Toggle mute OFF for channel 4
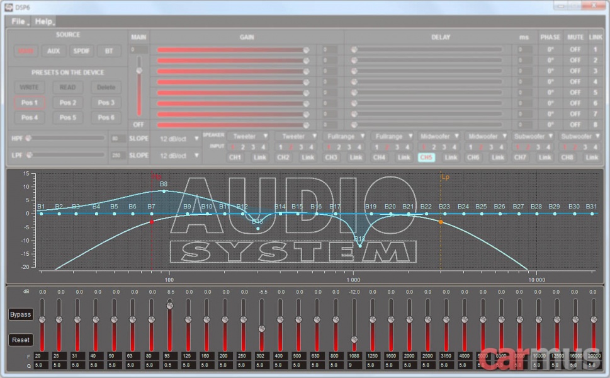Screen dimensions: 610x378 pyautogui.click(x=575, y=82)
